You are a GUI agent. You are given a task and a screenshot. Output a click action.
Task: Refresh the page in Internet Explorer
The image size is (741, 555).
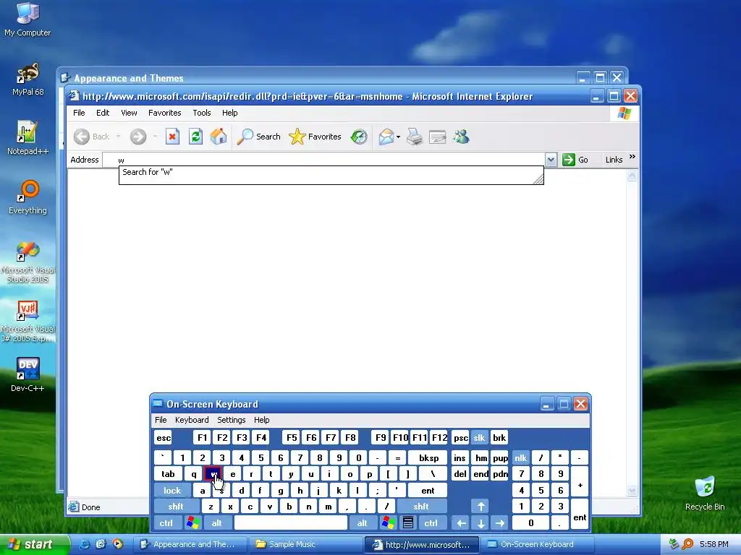(x=195, y=137)
